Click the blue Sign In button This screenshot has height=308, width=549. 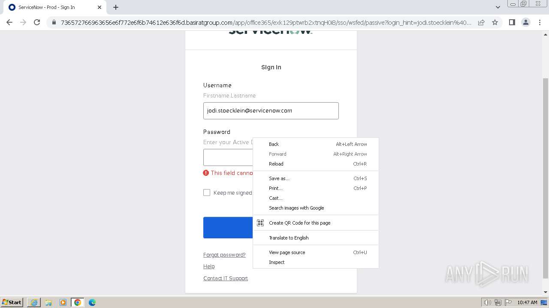[228, 228]
